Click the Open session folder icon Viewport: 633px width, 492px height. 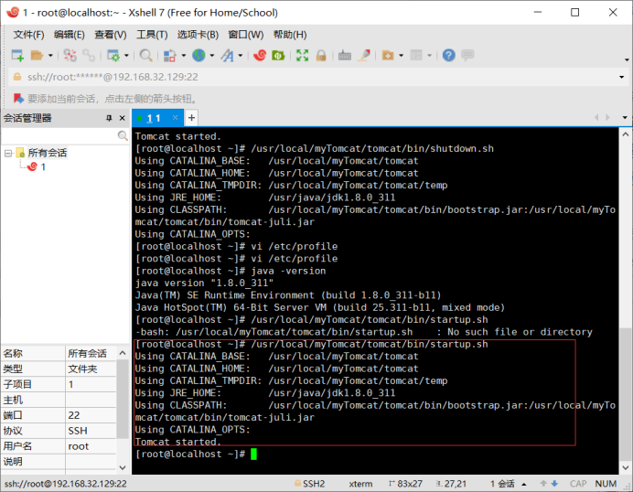37,55
